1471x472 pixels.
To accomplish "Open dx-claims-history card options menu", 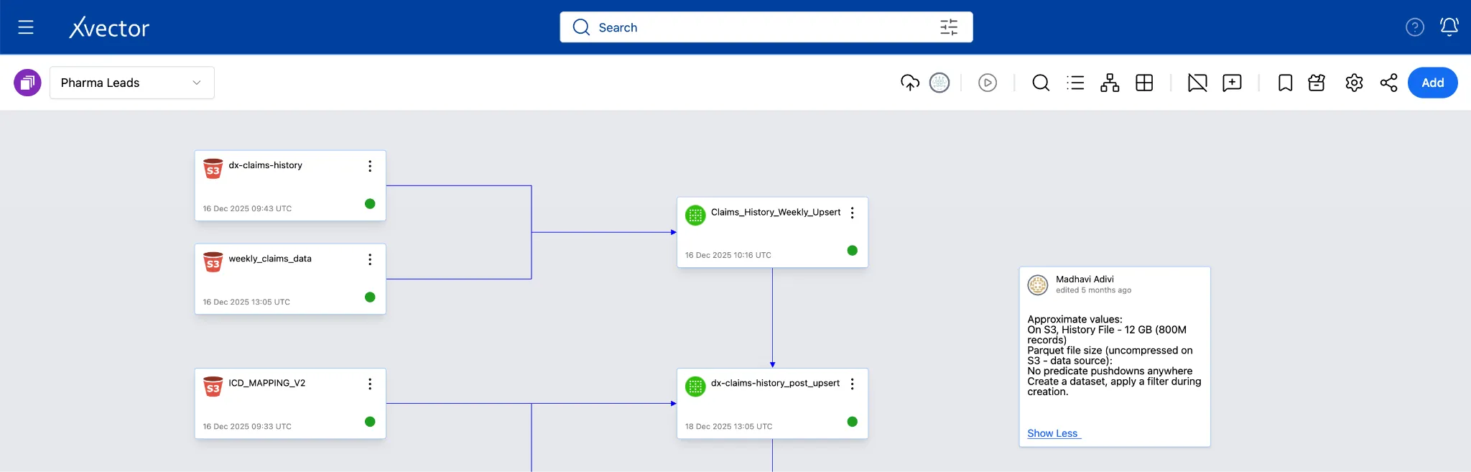I will point(370,166).
